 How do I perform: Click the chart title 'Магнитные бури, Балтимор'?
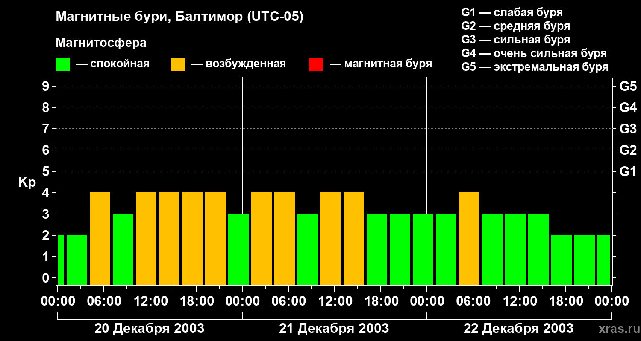tap(179, 17)
